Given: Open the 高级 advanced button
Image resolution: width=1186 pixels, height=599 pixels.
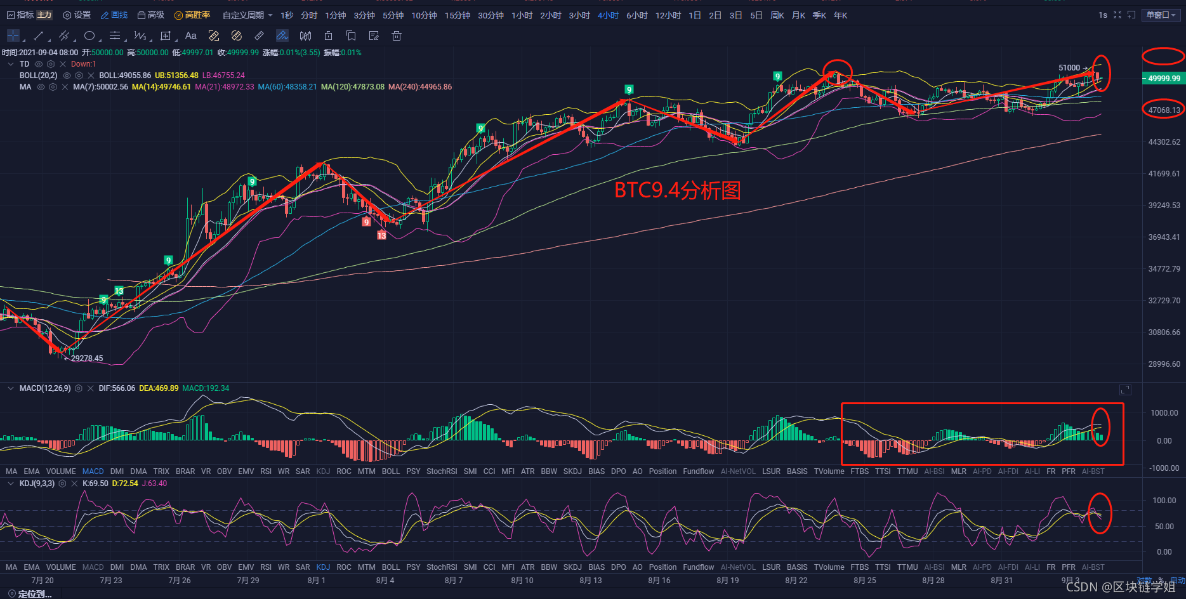Looking at the screenshot, I should 151,15.
